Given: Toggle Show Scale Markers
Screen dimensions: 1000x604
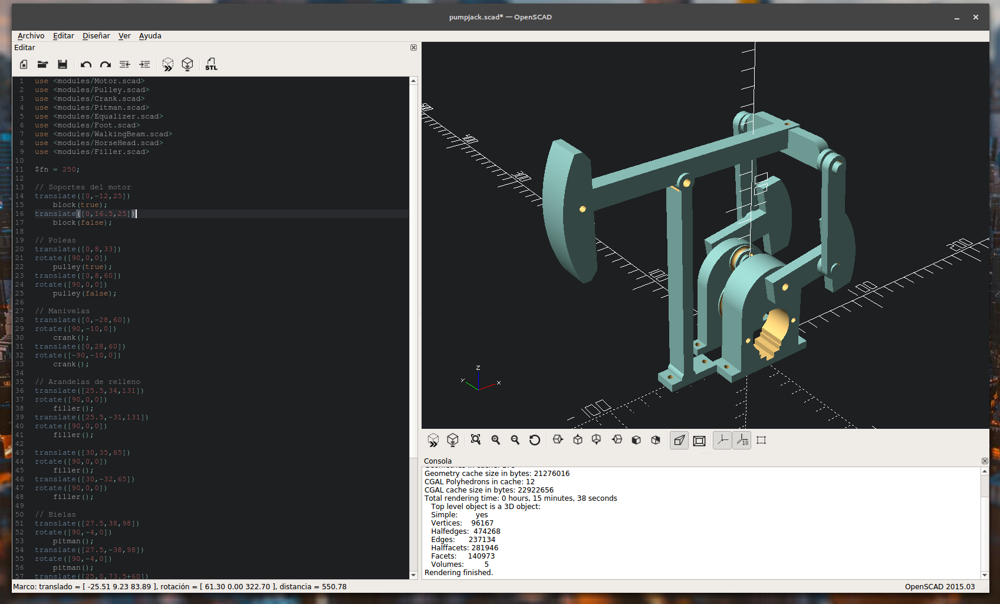Looking at the screenshot, I should (x=742, y=440).
